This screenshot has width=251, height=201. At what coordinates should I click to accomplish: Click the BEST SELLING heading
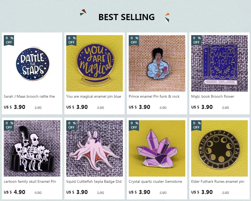tap(127, 17)
